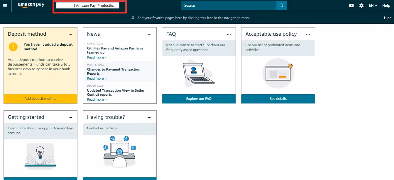The image size is (394, 180).
Task: Click the FAQ laptop illustration
Action: [x=199, y=73]
